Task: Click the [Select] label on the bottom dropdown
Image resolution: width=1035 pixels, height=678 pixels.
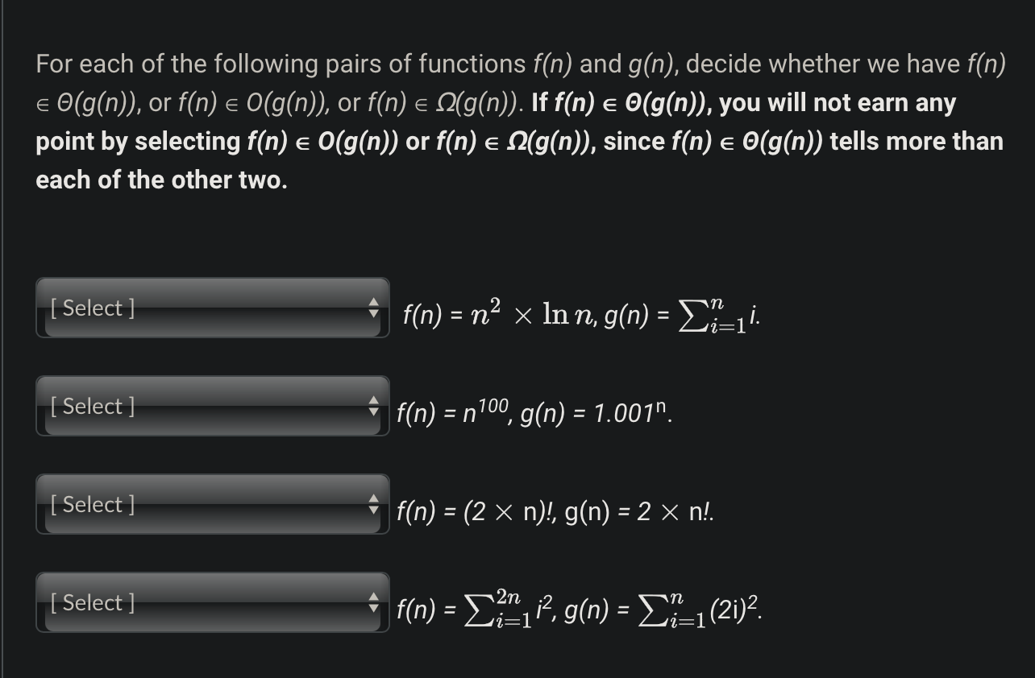Action: (x=91, y=603)
